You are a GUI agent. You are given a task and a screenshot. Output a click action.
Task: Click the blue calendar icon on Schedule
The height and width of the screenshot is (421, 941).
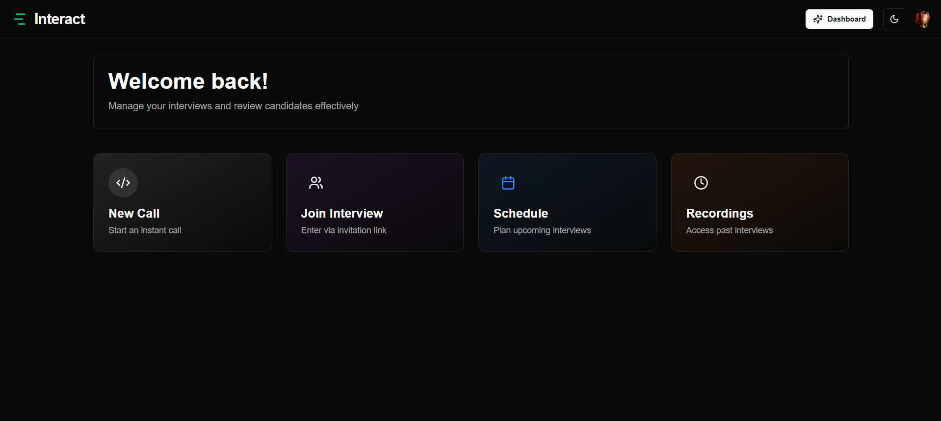click(508, 183)
